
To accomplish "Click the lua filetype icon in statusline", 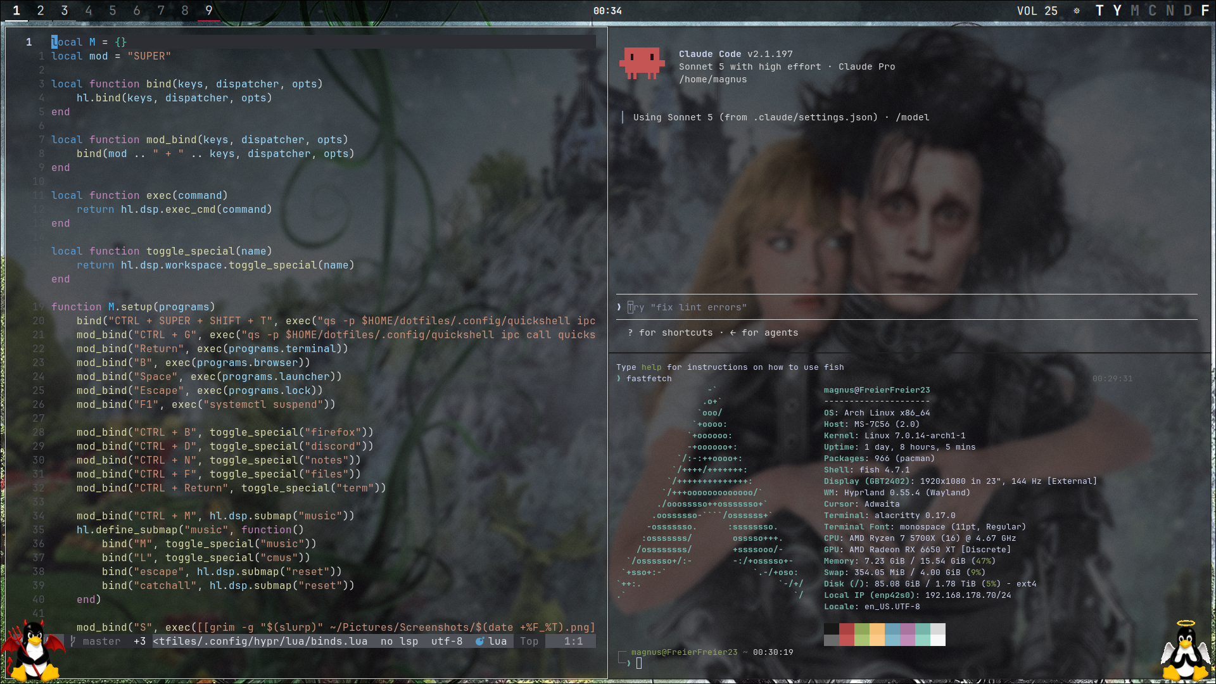I will pos(480,641).
